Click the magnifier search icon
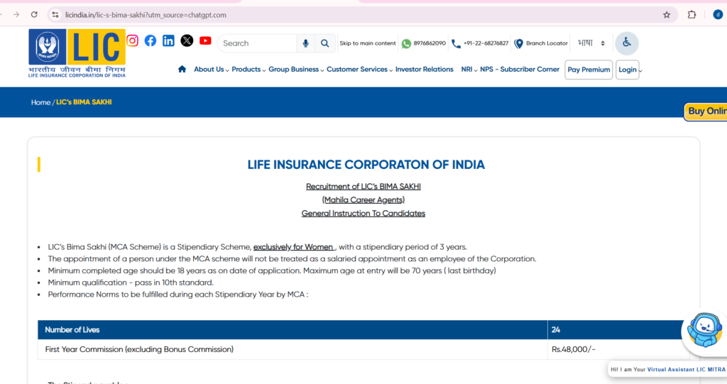This screenshot has width=727, height=384. [324, 43]
